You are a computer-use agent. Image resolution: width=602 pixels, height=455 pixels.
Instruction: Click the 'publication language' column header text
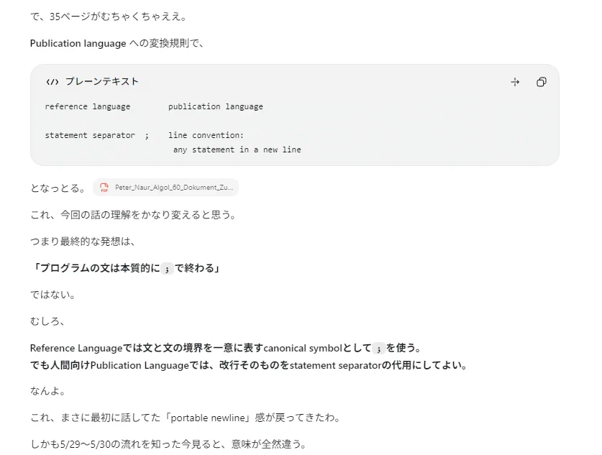point(216,106)
